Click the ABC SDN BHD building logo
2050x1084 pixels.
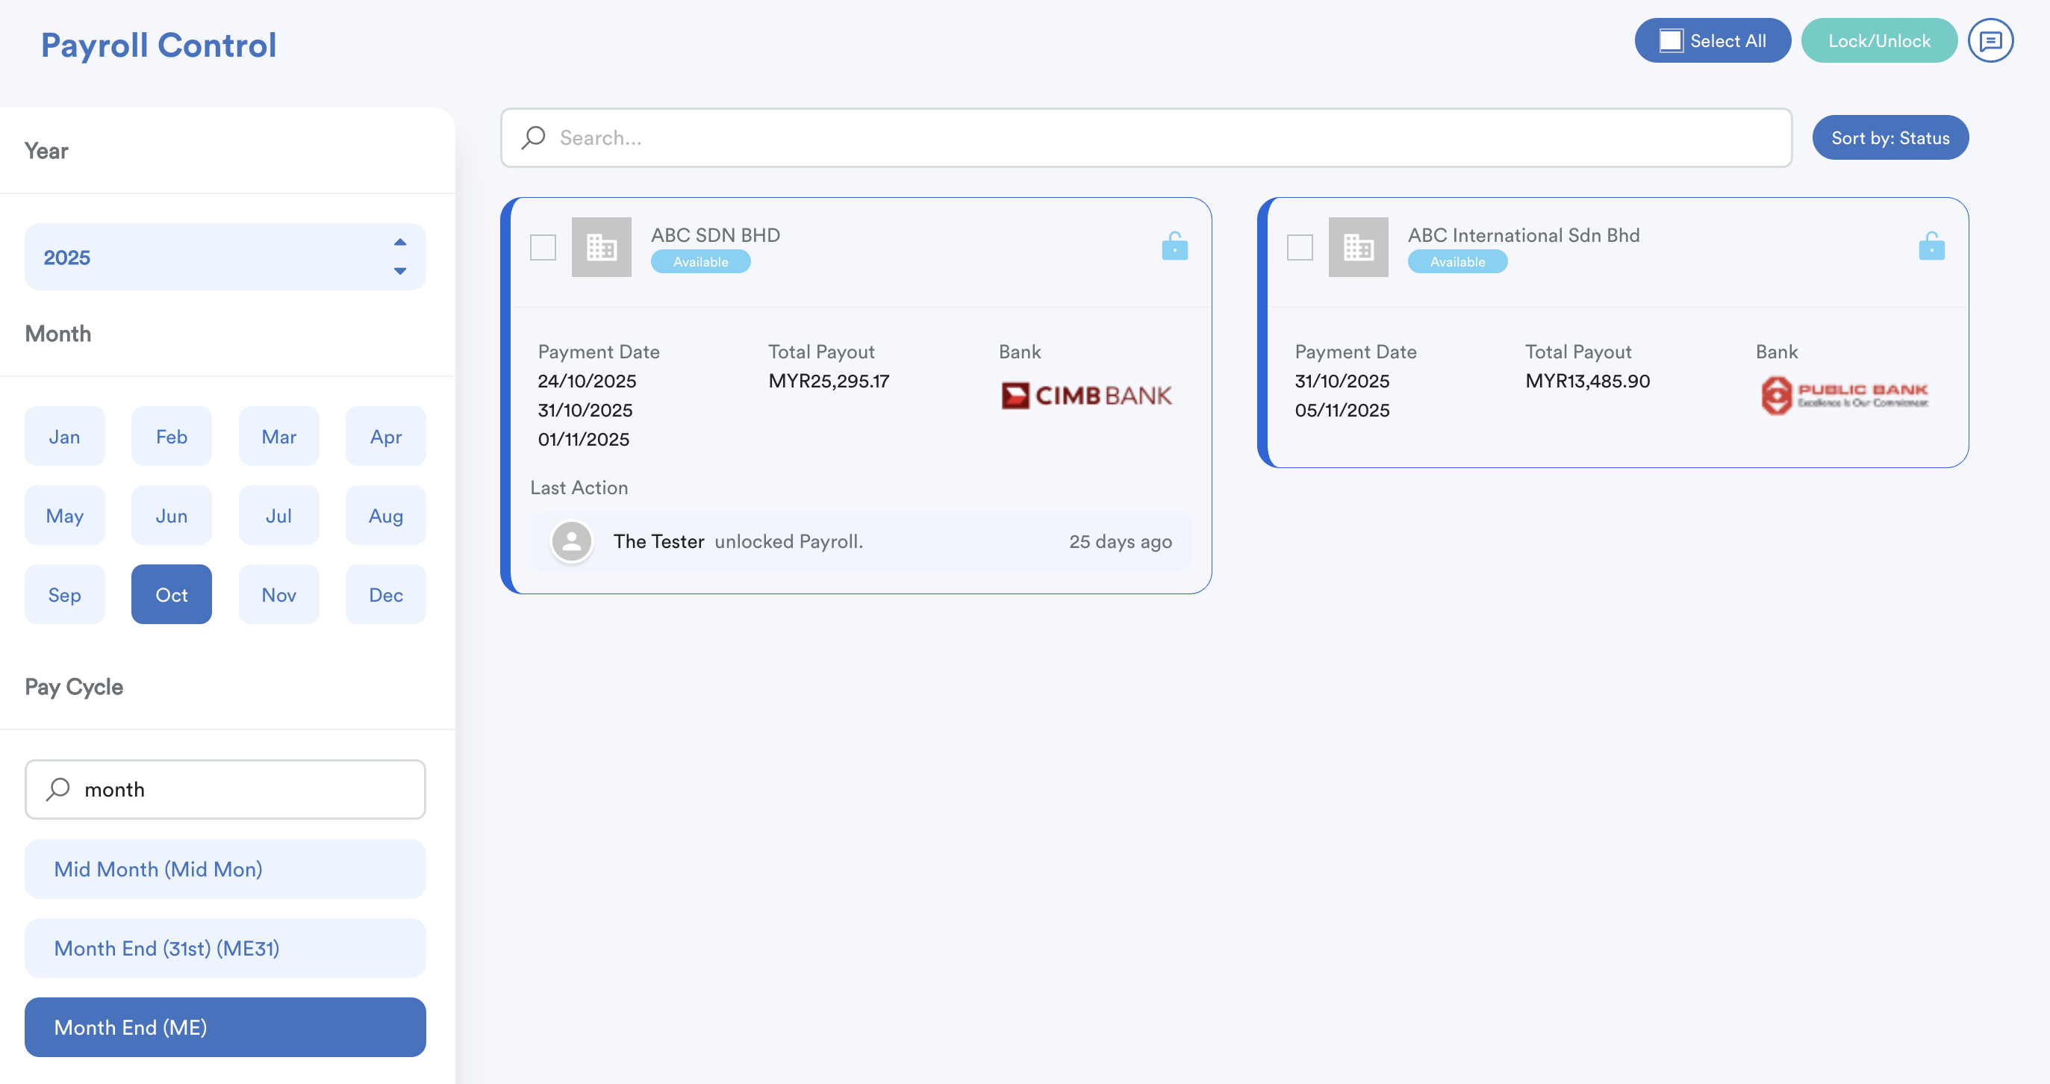[601, 248]
